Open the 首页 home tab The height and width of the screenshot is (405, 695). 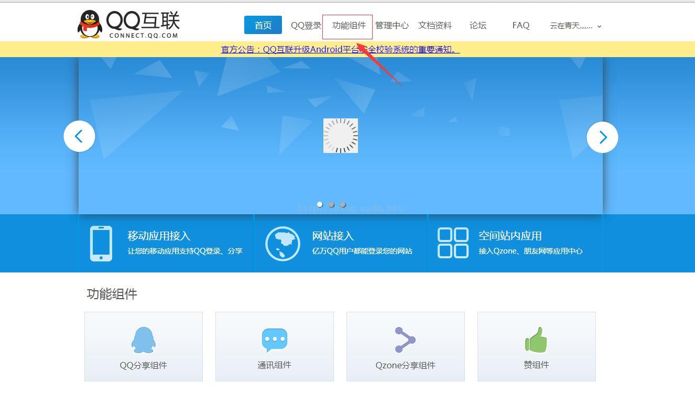coord(263,25)
